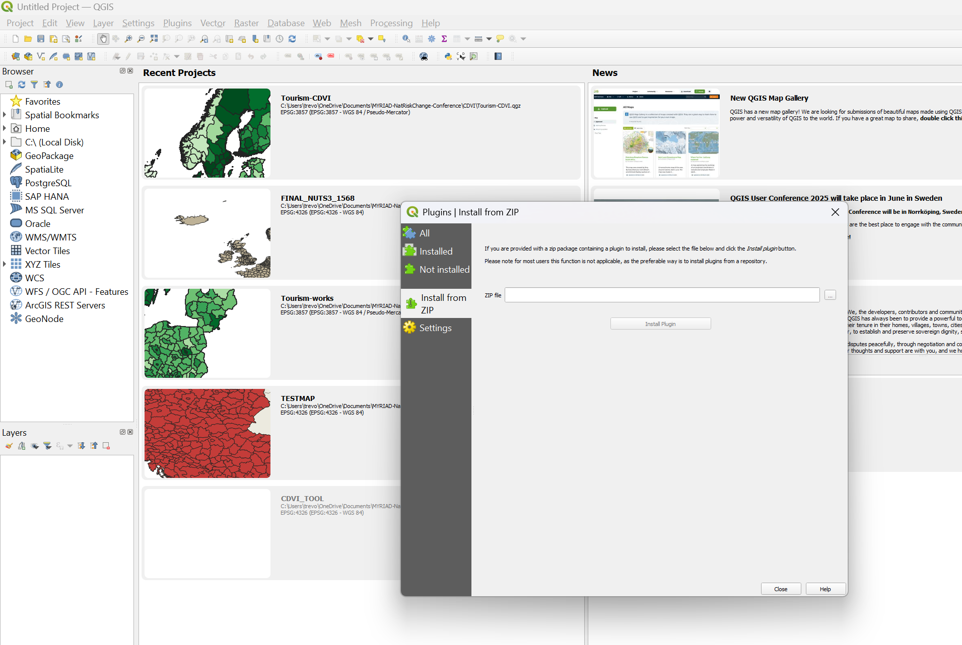Create a new project via toolbar icon
Screen dimensions: 962x645
16,39
